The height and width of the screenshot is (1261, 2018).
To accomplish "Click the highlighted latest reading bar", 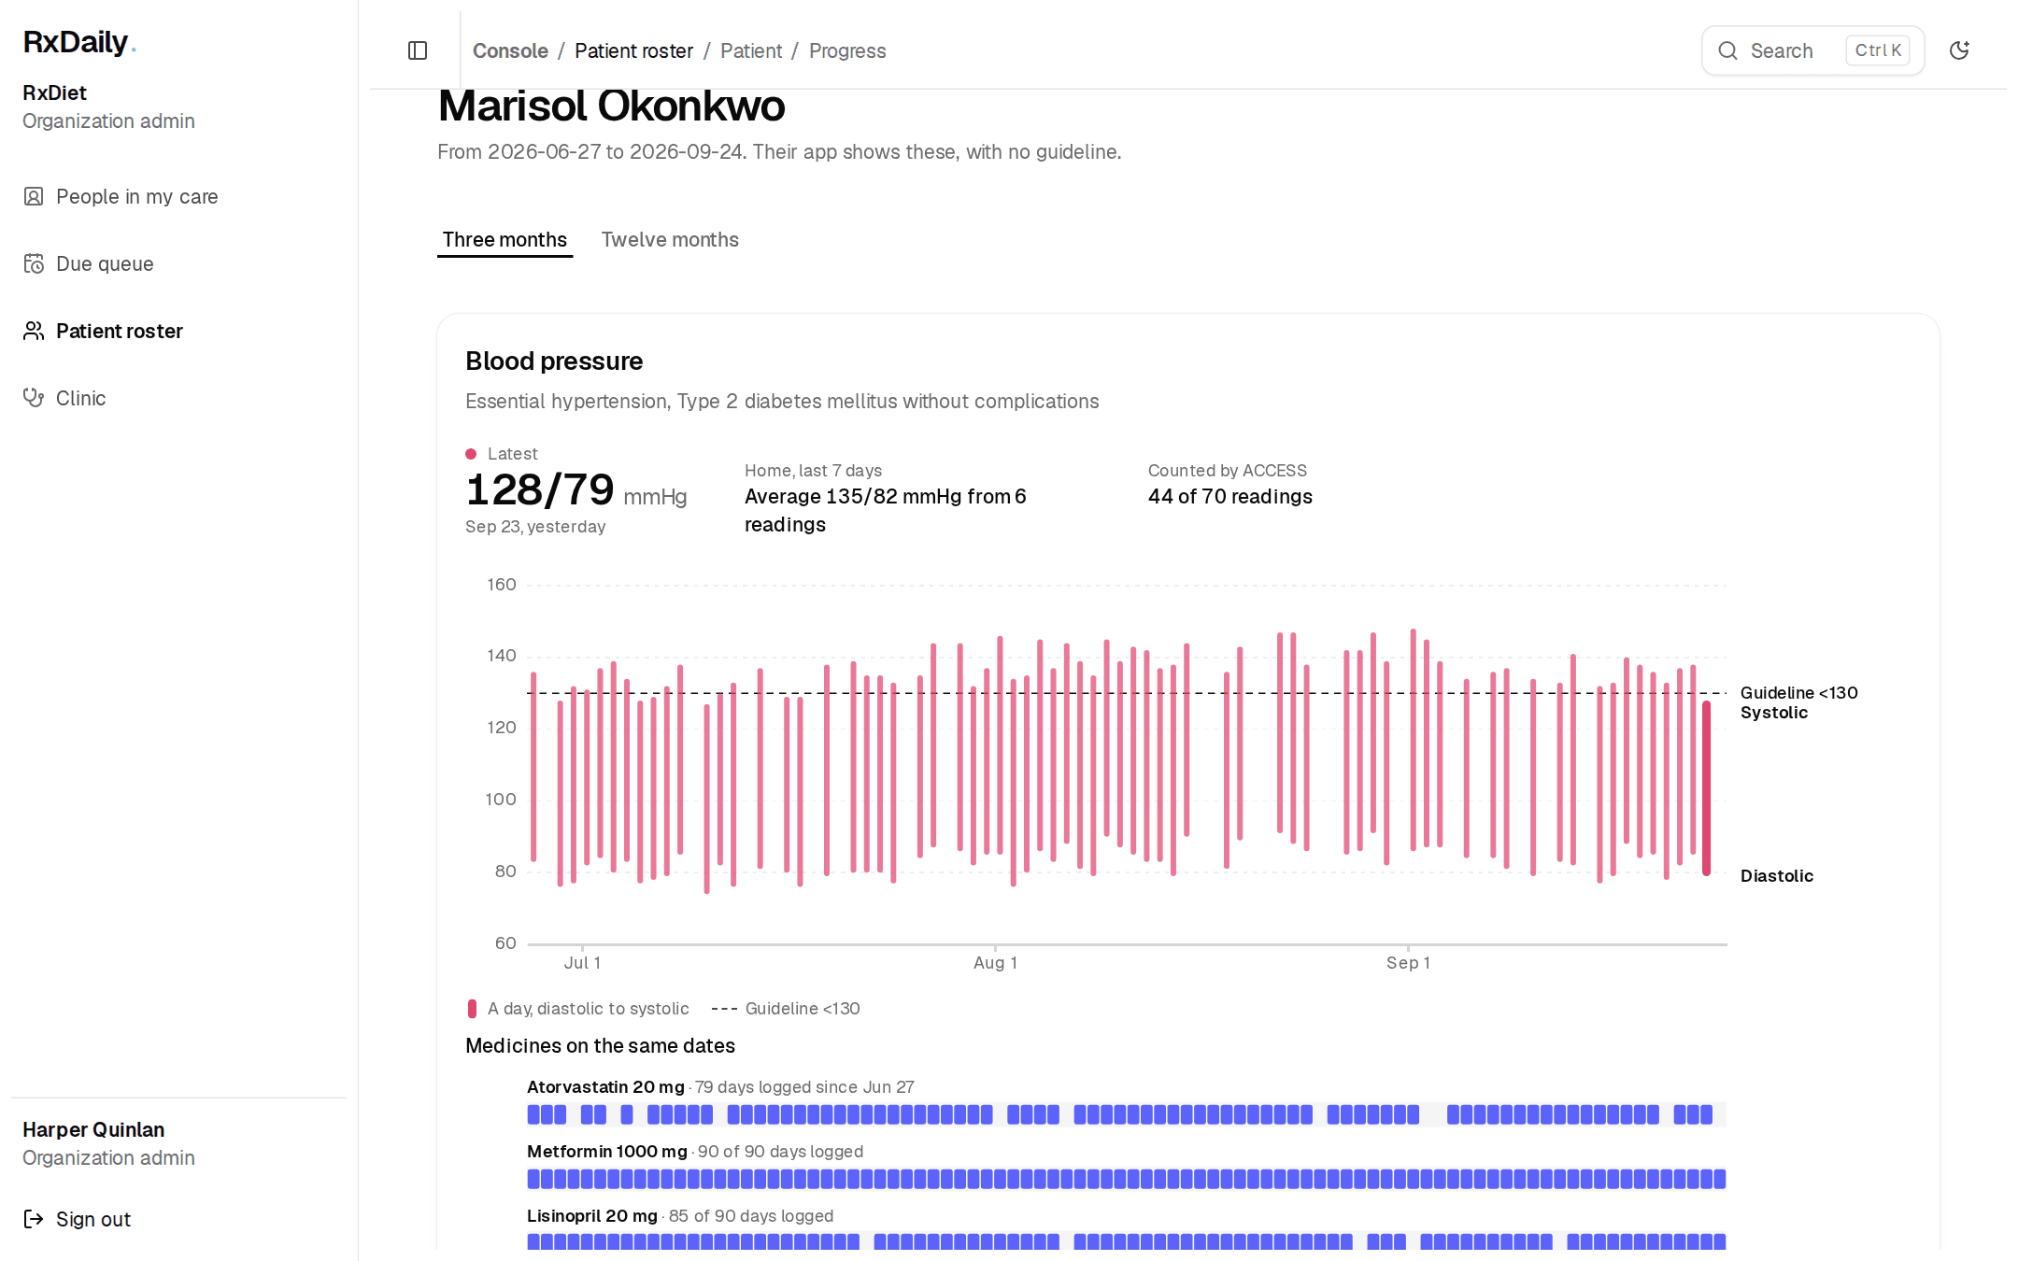I will click(x=1706, y=787).
